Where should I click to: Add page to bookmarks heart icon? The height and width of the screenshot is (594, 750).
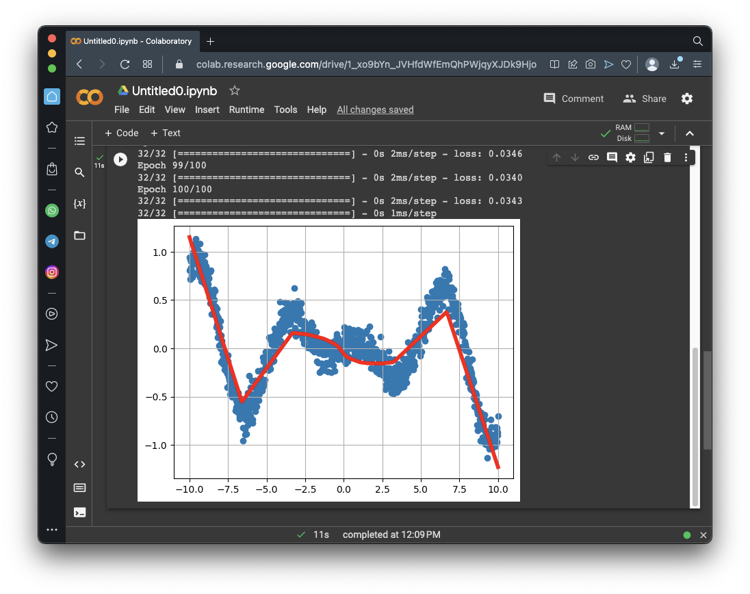pos(625,64)
